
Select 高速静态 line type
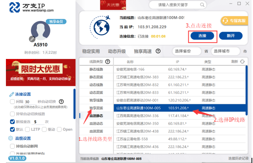96,116
